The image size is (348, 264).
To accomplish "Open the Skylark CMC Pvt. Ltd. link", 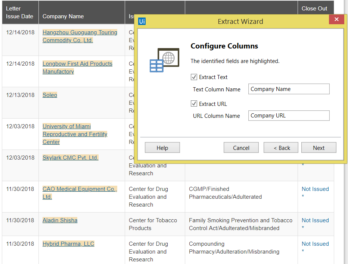I will (x=70, y=158).
